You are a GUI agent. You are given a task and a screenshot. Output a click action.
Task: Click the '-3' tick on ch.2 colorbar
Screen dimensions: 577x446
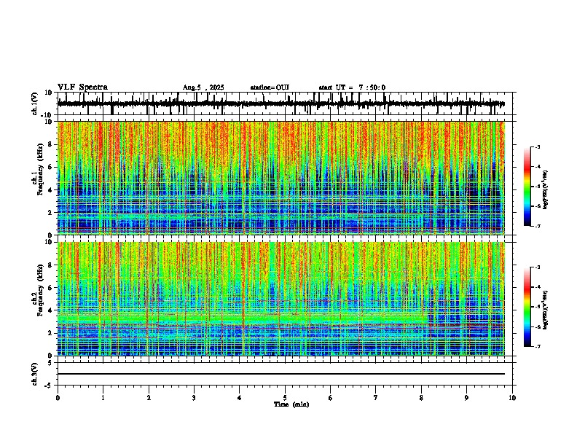click(538, 267)
